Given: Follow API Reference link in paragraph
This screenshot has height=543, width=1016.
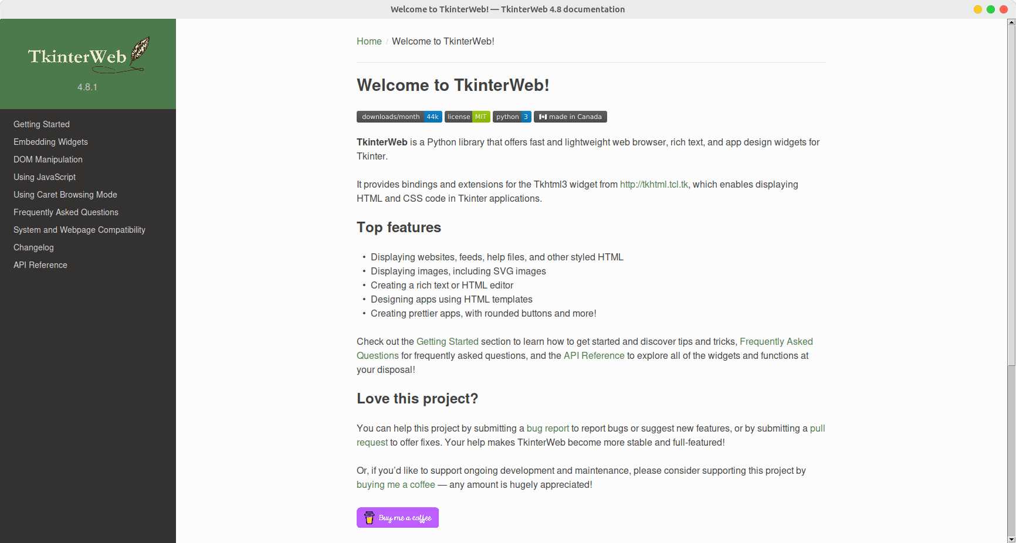Looking at the screenshot, I should (x=594, y=355).
